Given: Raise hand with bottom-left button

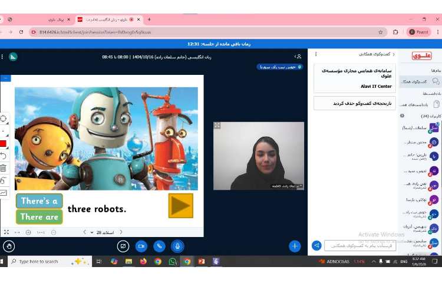Looking at the screenshot, I should (x=9, y=246).
